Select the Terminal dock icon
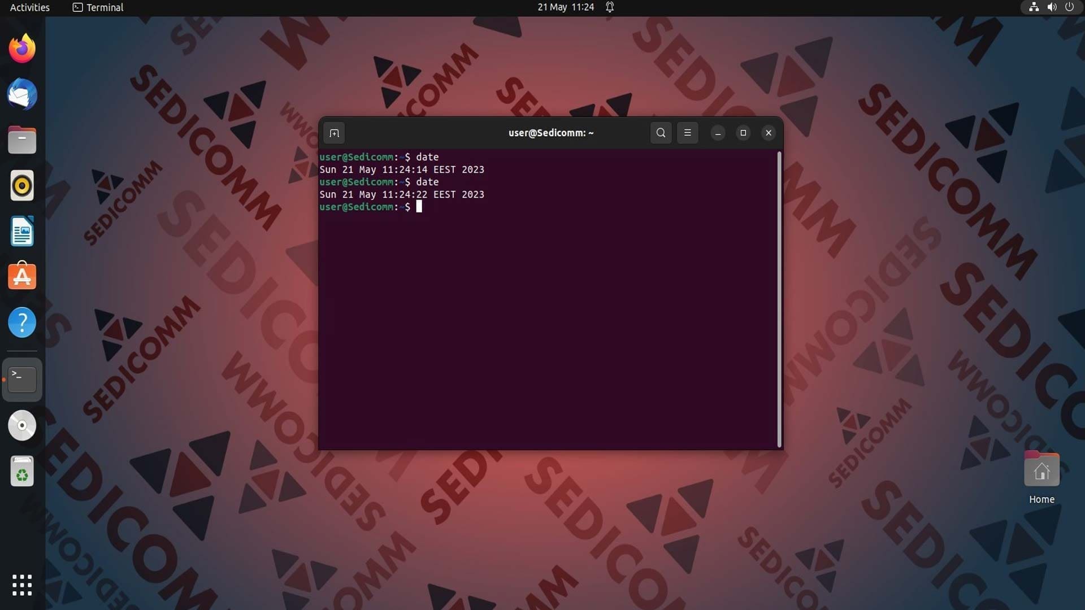This screenshot has width=1085, height=610. tap(22, 380)
